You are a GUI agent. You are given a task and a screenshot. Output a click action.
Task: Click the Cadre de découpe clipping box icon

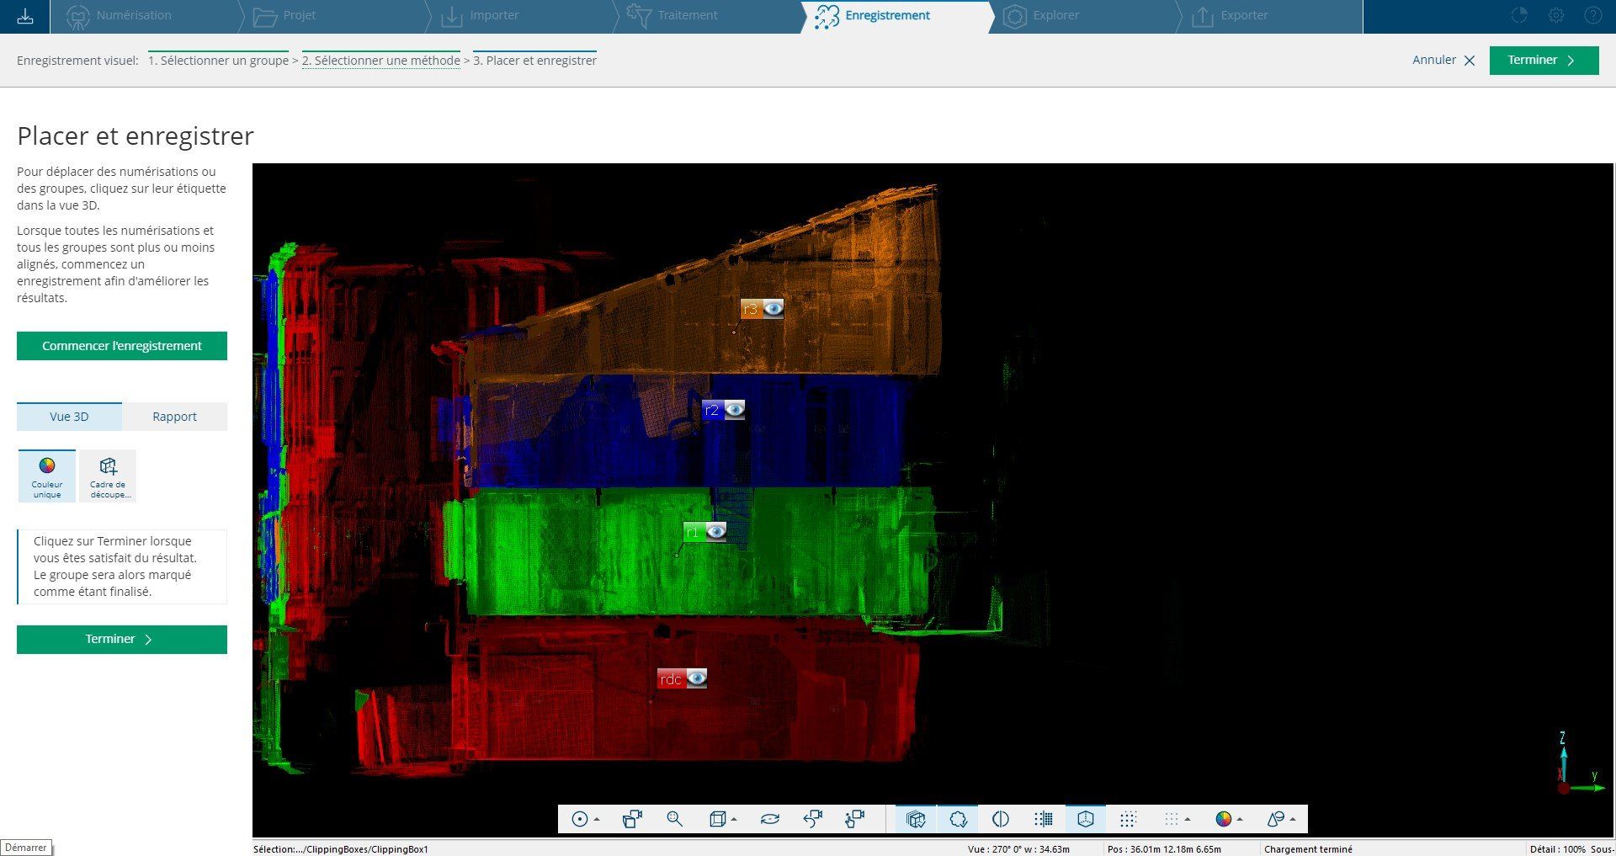(108, 476)
